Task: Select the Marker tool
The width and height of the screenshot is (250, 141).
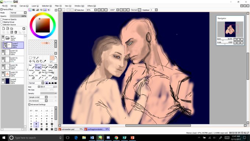Action: [x=32, y=71]
